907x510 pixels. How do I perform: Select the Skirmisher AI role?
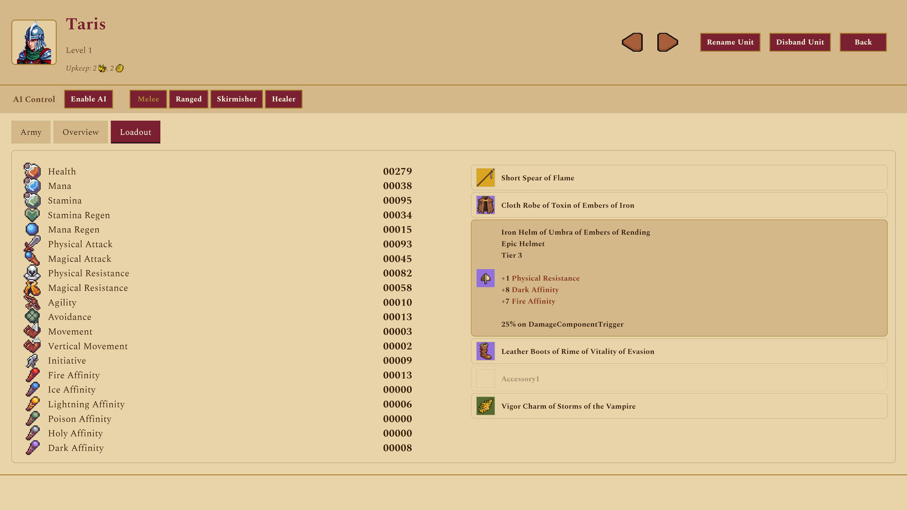pyautogui.click(x=236, y=99)
